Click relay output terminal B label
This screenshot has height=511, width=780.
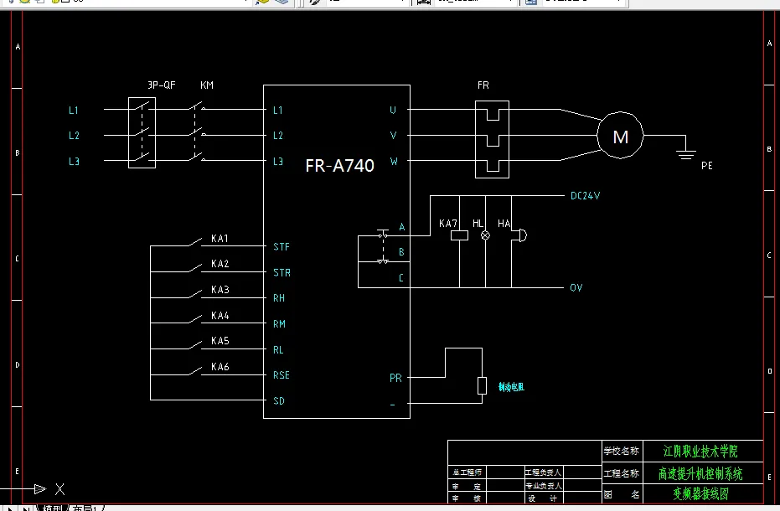pyautogui.click(x=401, y=252)
